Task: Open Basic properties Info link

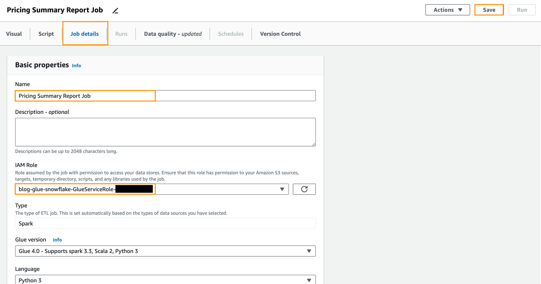Action: (76, 66)
